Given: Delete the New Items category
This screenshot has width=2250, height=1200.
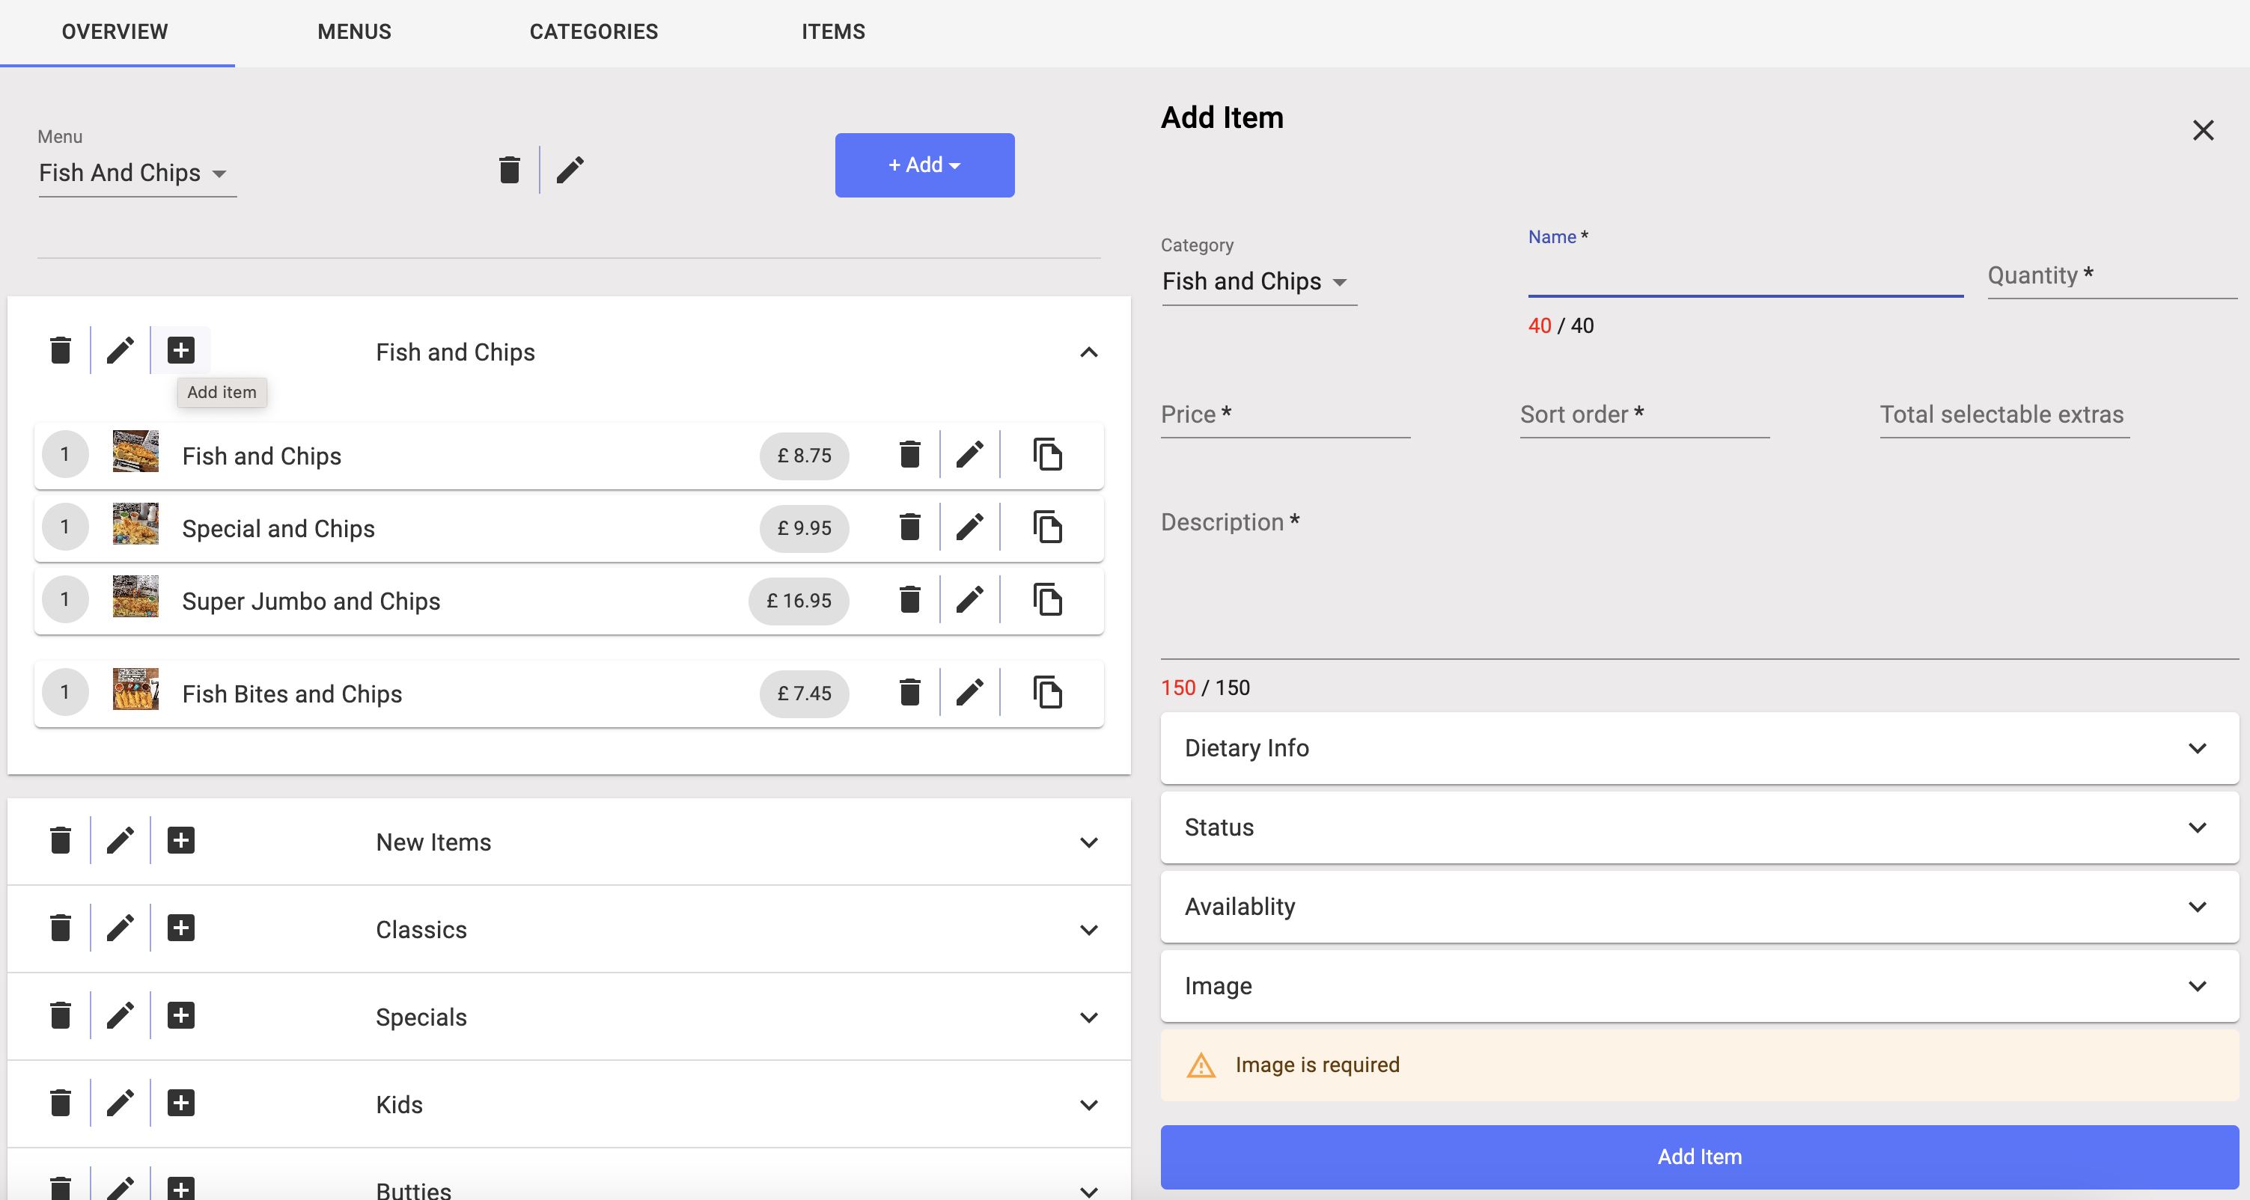Looking at the screenshot, I should click(x=61, y=840).
